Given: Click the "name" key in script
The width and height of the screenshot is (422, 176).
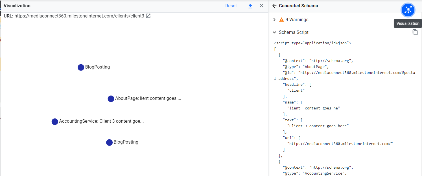Looking at the screenshot, I should [x=290, y=102].
